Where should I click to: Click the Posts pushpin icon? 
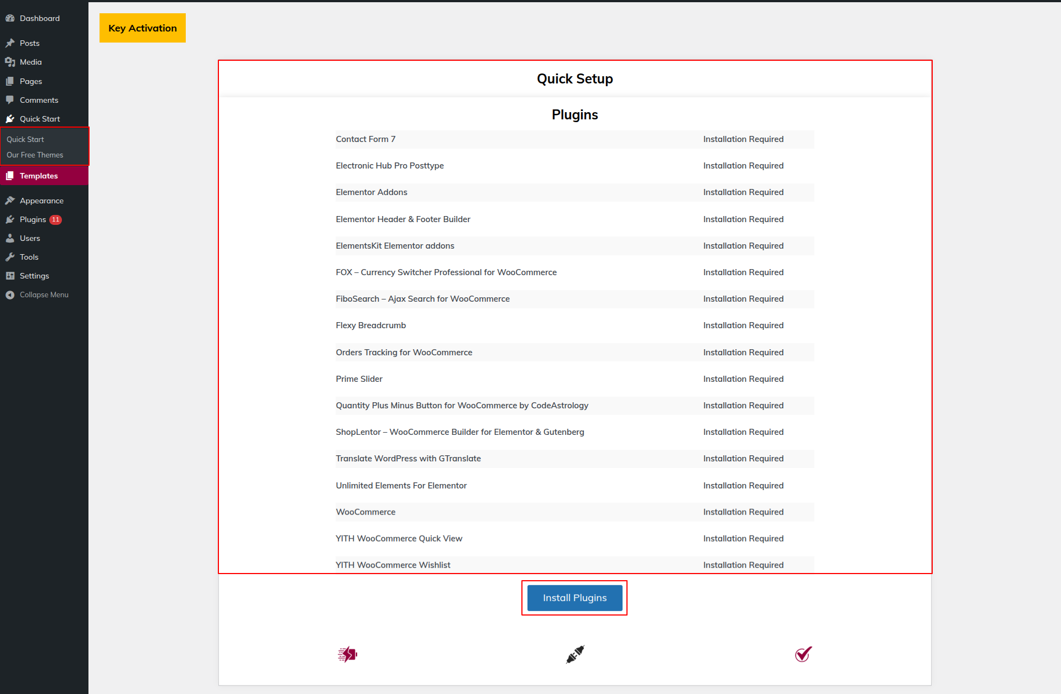coord(10,43)
